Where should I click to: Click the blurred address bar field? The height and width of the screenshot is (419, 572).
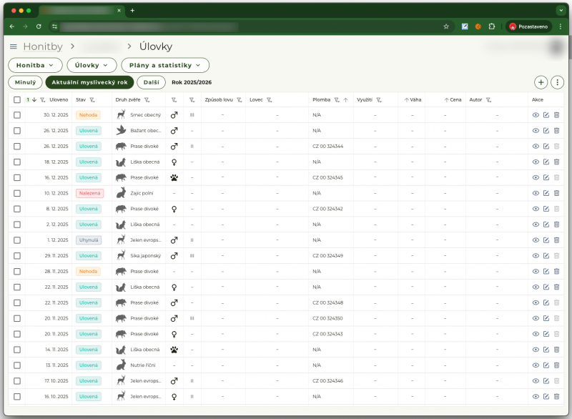tap(149, 26)
